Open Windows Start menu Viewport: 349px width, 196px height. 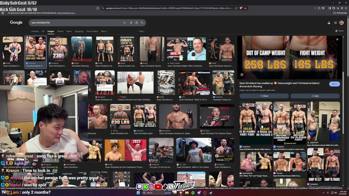click(138, 193)
